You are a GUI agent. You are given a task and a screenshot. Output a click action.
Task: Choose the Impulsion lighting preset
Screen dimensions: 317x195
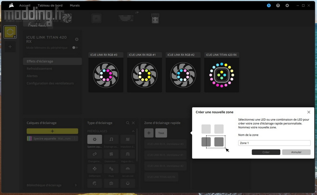click(128, 139)
